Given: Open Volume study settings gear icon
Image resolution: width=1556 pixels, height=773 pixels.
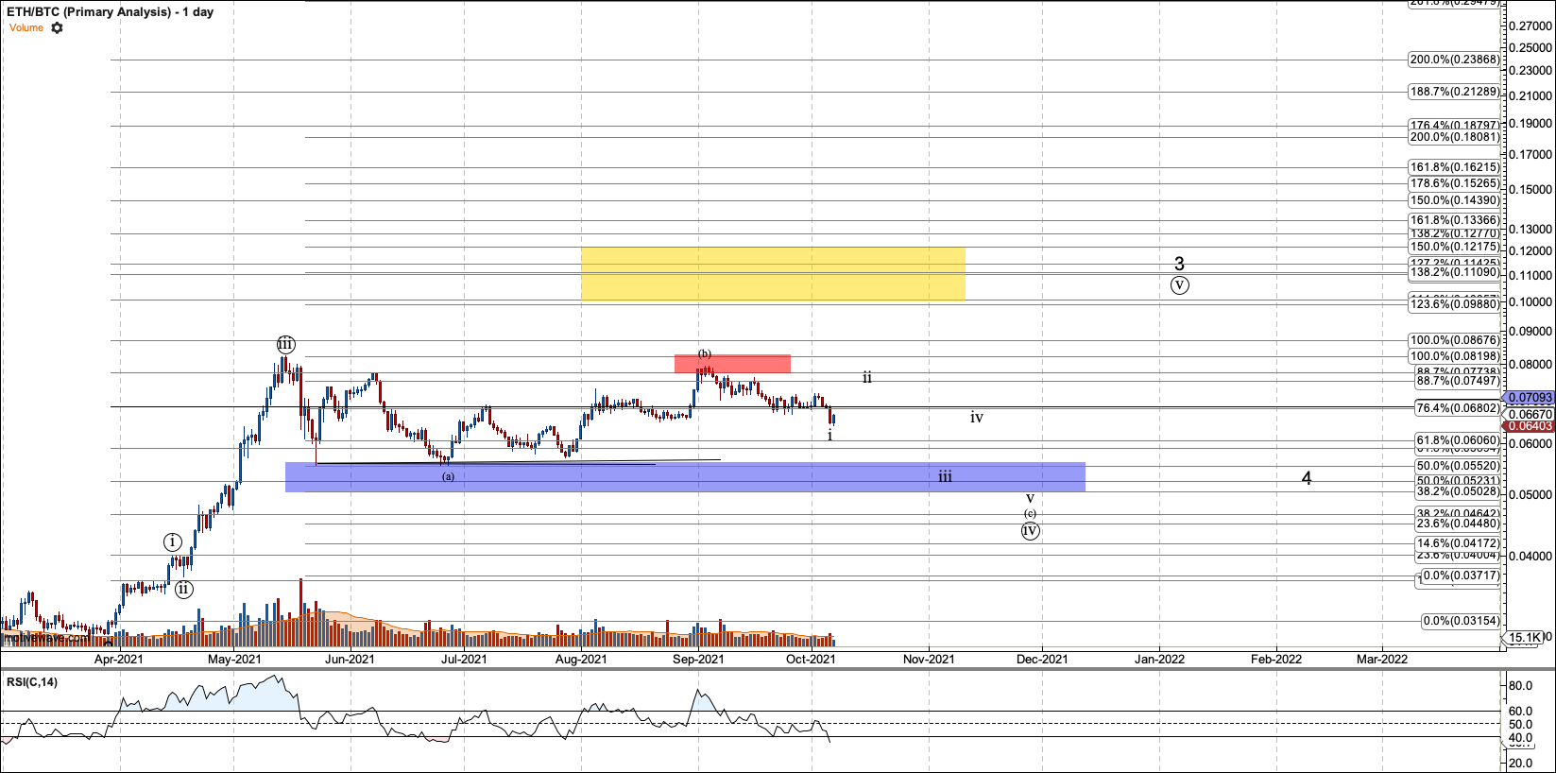Looking at the screenshot, I should click(57, 27).
